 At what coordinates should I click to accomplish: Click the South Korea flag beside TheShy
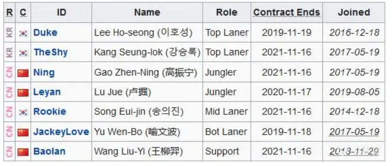point(23,53)
